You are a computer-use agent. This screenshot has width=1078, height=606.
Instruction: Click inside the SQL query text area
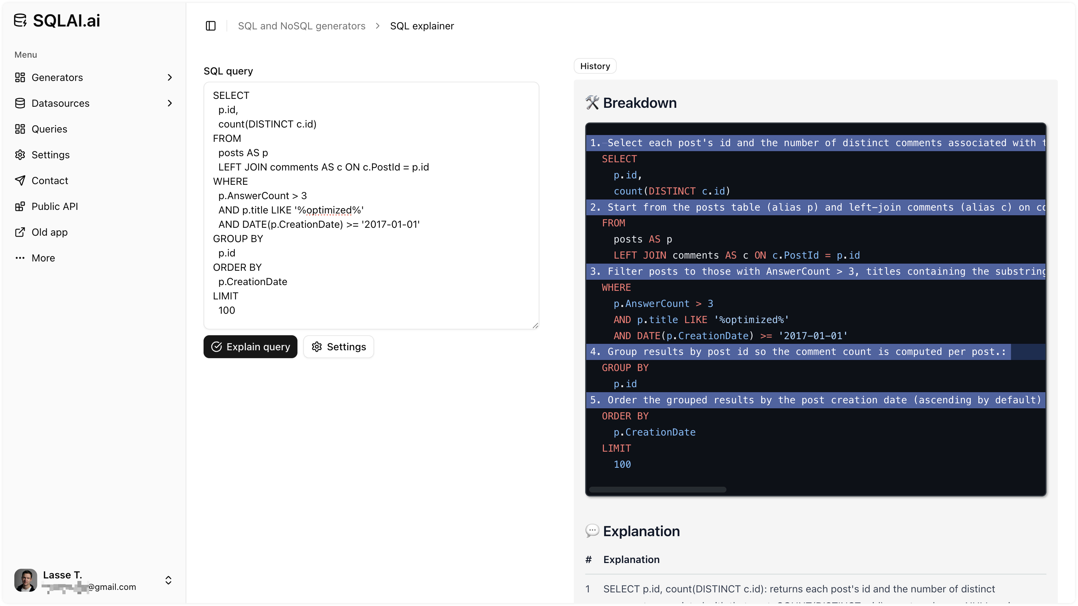[x=371, y=205]
